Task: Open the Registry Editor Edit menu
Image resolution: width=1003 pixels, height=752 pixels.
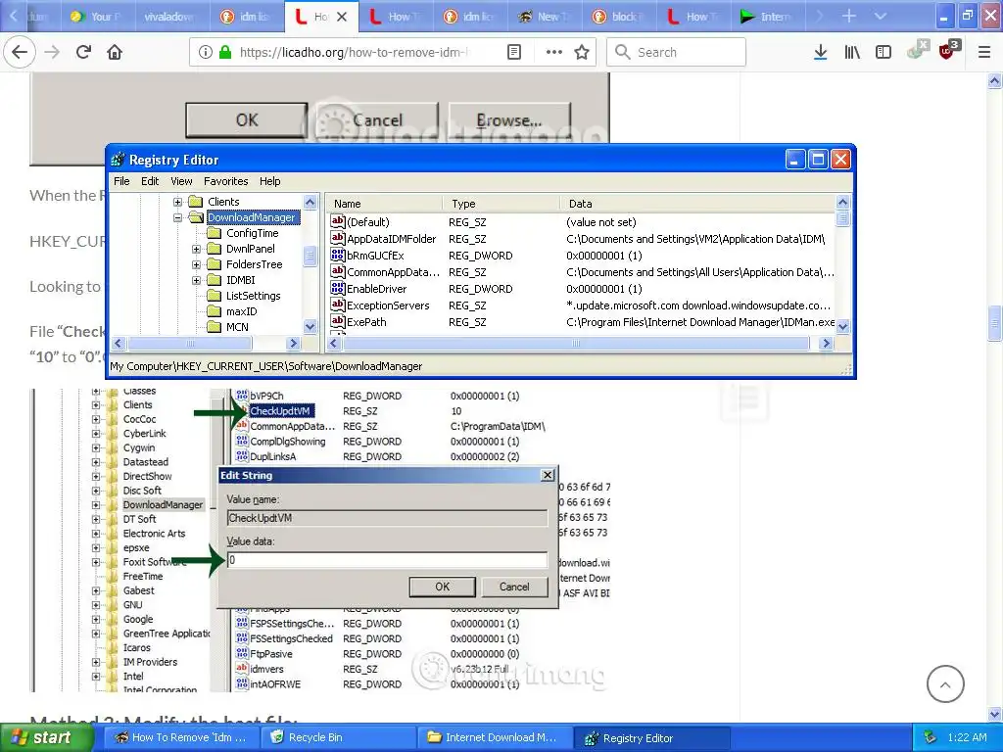Action: 150,181
